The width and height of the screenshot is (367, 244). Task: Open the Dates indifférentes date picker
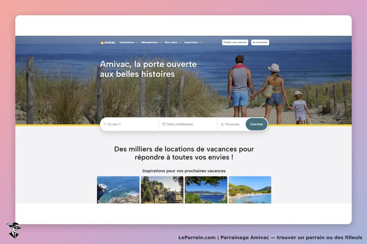click(x=188, y=124)
